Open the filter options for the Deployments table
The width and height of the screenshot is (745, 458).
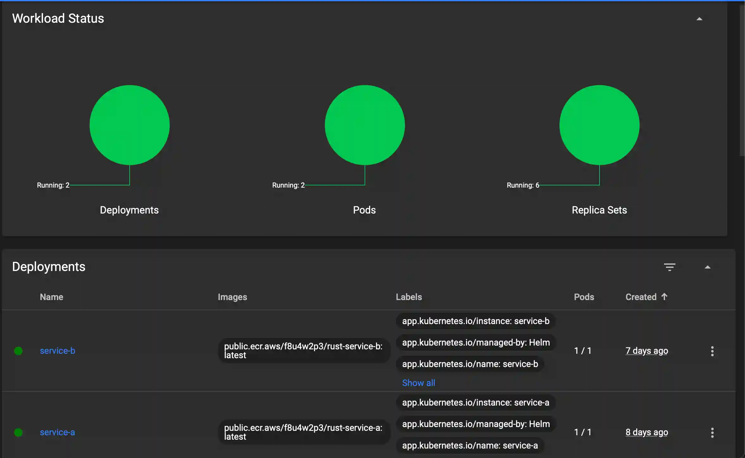[x=670, y=267]
